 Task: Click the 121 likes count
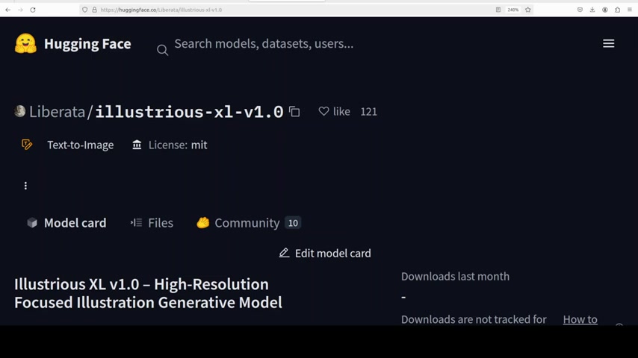368,111
